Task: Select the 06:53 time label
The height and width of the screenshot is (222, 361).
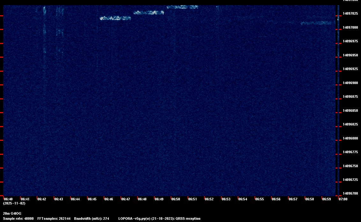Action: tap(226, 199)
